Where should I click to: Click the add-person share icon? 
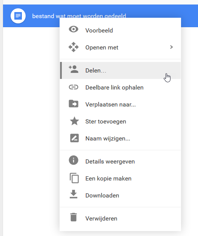74,69
